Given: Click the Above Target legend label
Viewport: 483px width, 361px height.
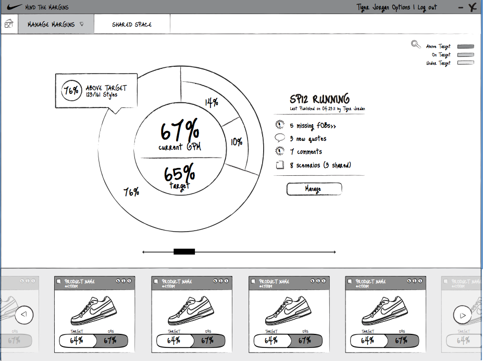Looking at the screenshot, I should click(x=438, y=46).
